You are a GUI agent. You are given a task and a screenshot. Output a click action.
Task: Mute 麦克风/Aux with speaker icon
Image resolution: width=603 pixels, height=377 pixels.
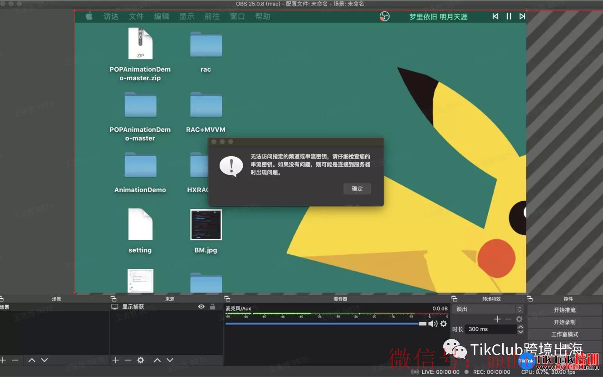433,324
